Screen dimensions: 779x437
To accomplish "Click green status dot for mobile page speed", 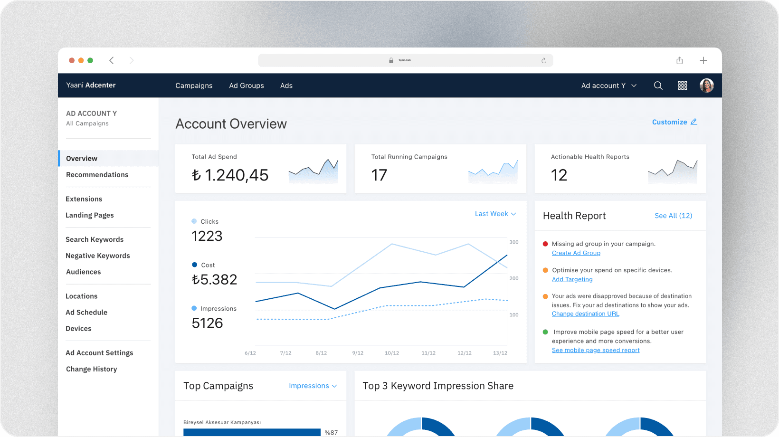I will (x=545, y=332).
